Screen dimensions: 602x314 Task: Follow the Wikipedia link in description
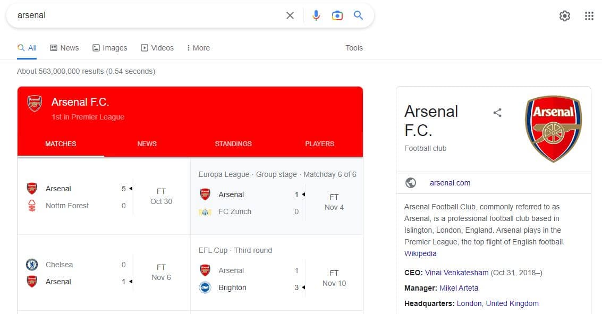pyautogui.click(x=420, y=253)
